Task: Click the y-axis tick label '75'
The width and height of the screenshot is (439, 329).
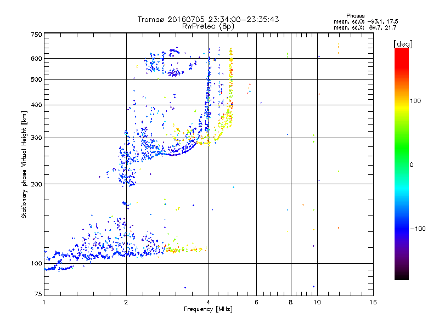Action: (x=38, y=294)
